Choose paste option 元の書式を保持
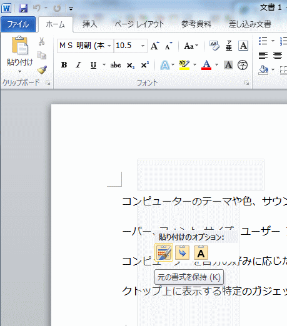The image size is (287, 326). pyautogui.click(x=164, y=252)
